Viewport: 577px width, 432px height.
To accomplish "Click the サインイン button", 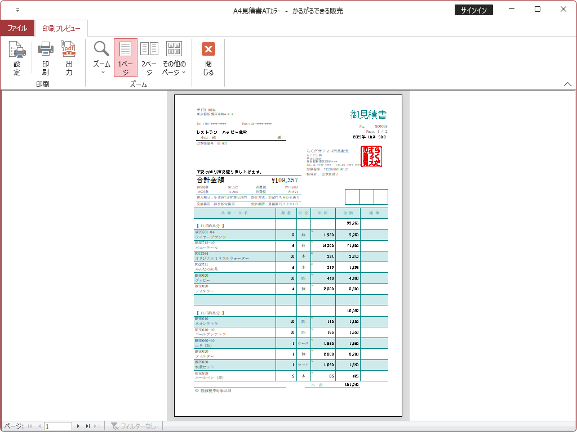I will [x=475, y=10].
